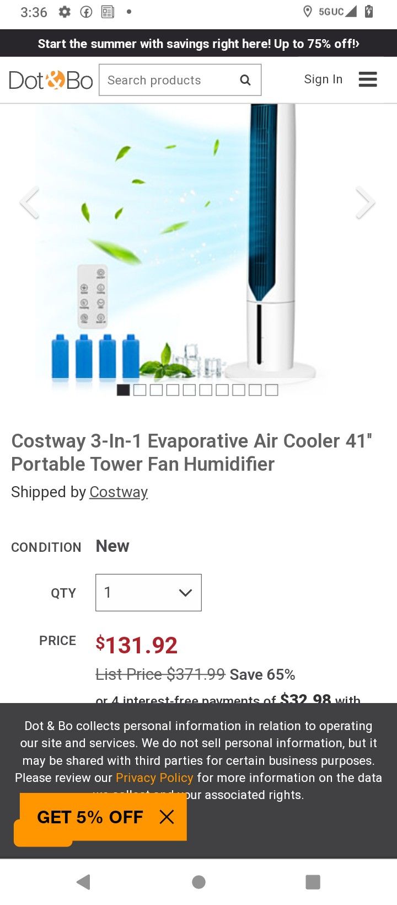The width and height of the screenshot is (397, 905).
Task: Open the QTY quantity dropdown
Action: click(x=148, y=593)
